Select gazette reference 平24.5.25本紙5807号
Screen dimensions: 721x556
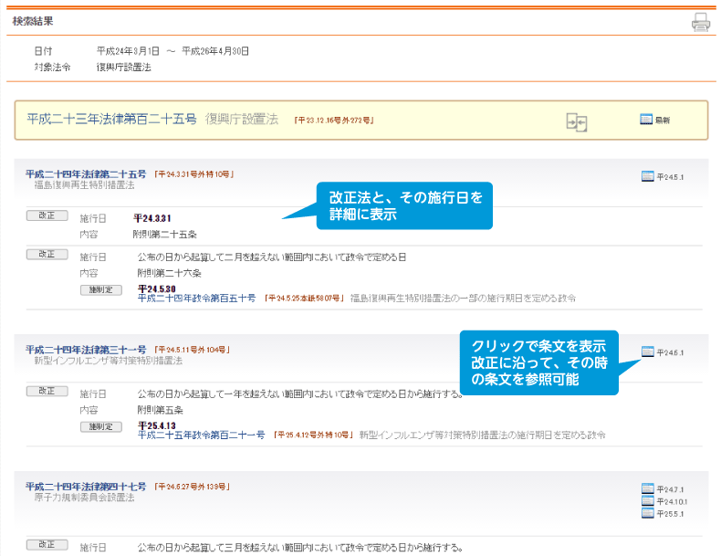pyautogui.click(x=304, y=299)
